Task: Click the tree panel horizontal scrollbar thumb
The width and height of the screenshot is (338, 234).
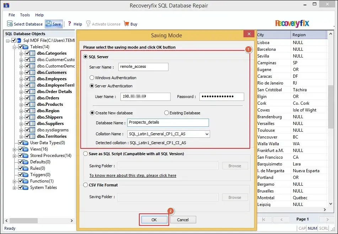Action: [24, 221]
